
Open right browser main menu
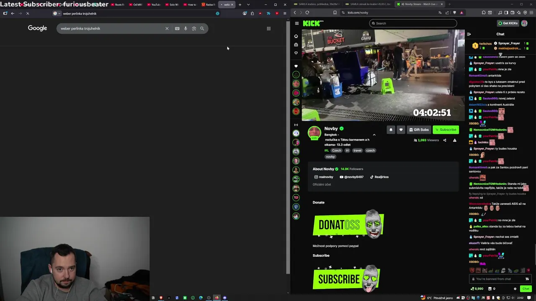pos(531,13)
